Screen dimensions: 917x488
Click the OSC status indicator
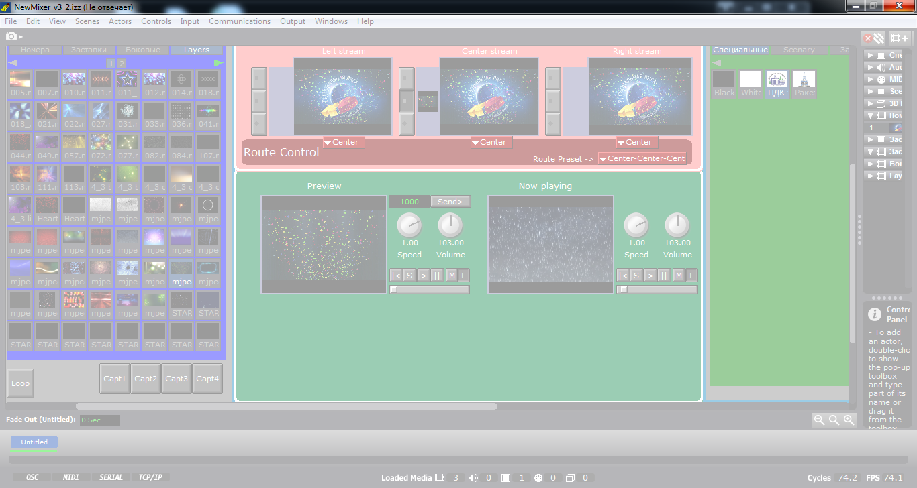pyautogui.click(x=32, y=477)
